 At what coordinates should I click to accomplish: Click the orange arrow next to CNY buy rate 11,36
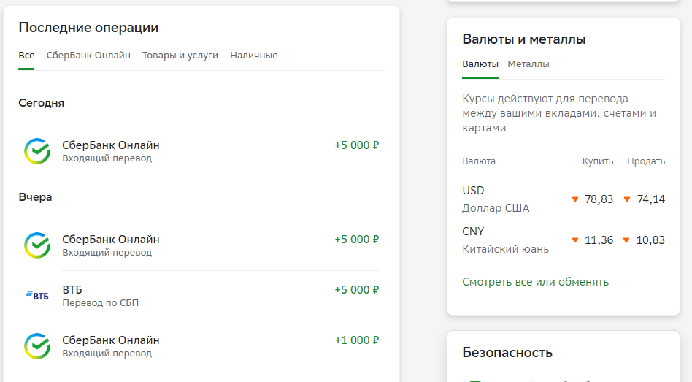[x=575, y=240]
